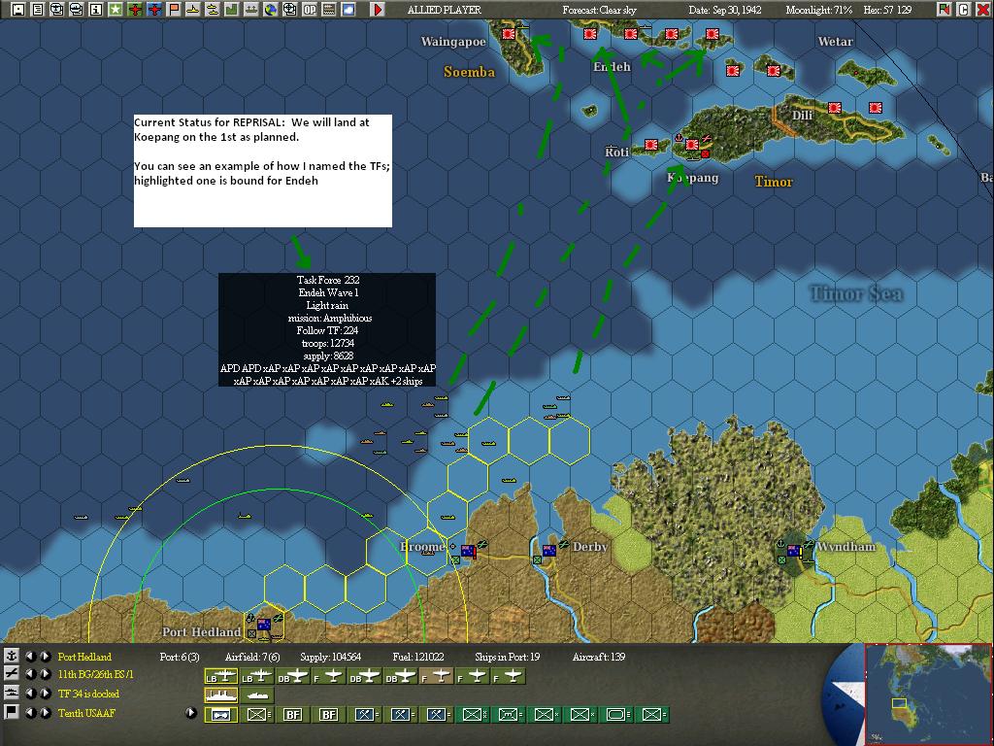Select the second BF base force unit icon
This screenshot has width=994, height=746.
click(x=328, y=714)
